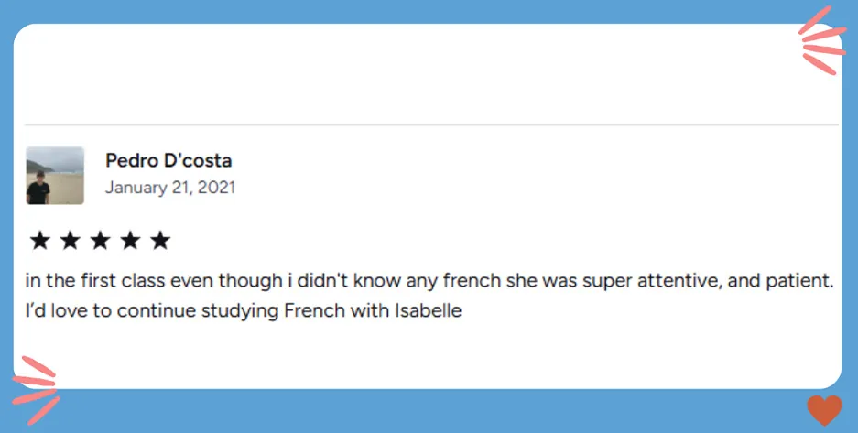Click the first star in the rating
The image size is (858, 433).
tap(39, 241)
